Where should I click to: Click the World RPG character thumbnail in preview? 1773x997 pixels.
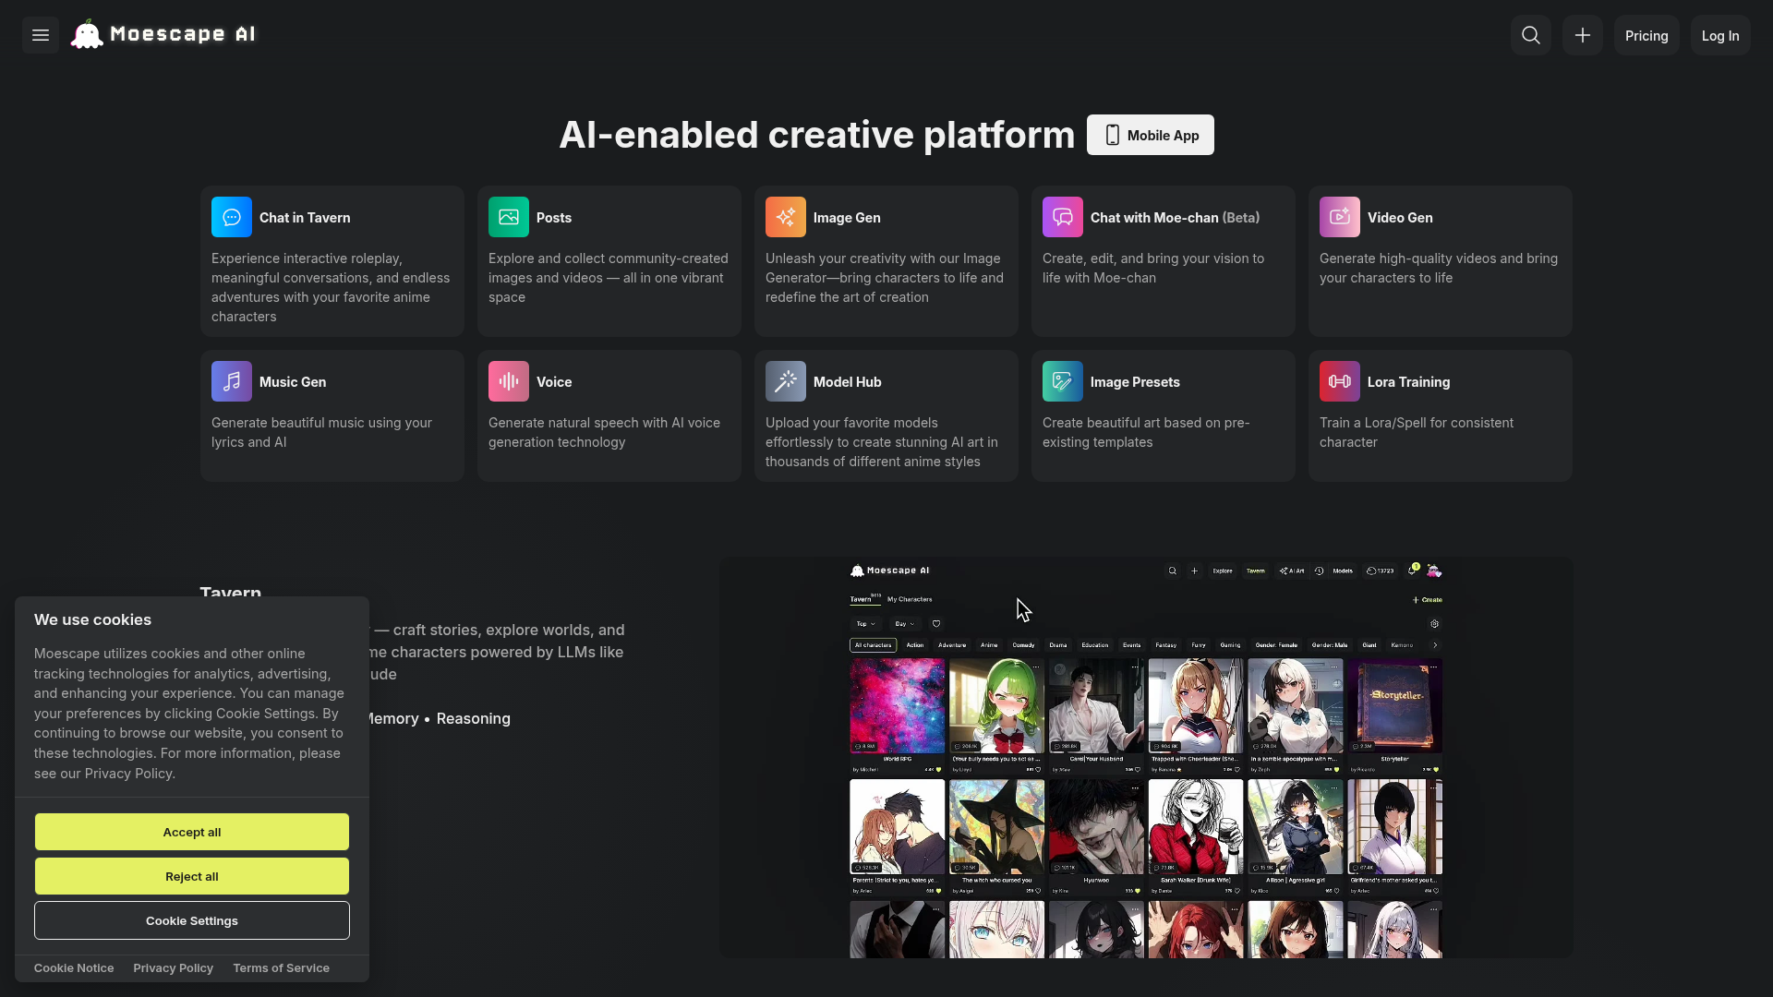(897, 706)
